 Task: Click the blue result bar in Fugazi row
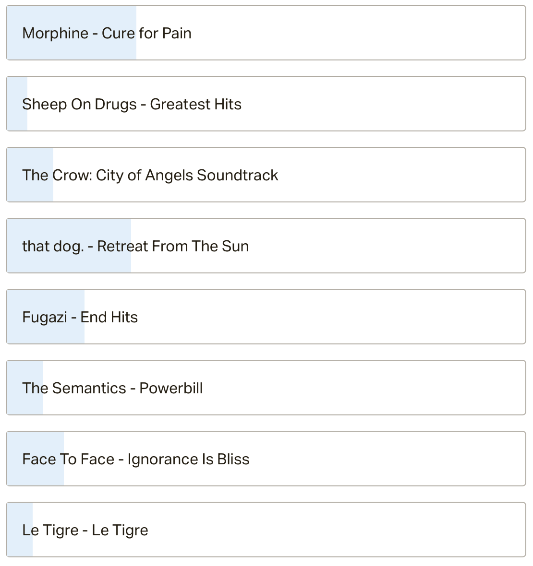click(x=46, y=317)
